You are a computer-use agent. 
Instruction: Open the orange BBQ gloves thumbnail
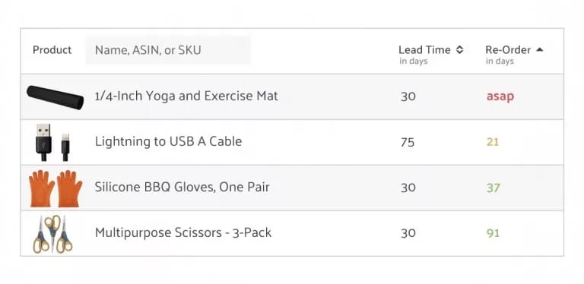coord(56,188)
